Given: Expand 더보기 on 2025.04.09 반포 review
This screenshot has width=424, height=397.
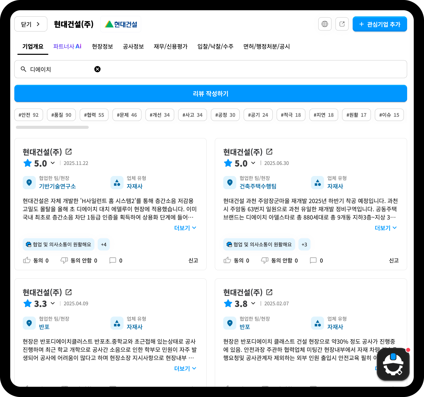Looking at the screenshot, I should coord(185,369).
